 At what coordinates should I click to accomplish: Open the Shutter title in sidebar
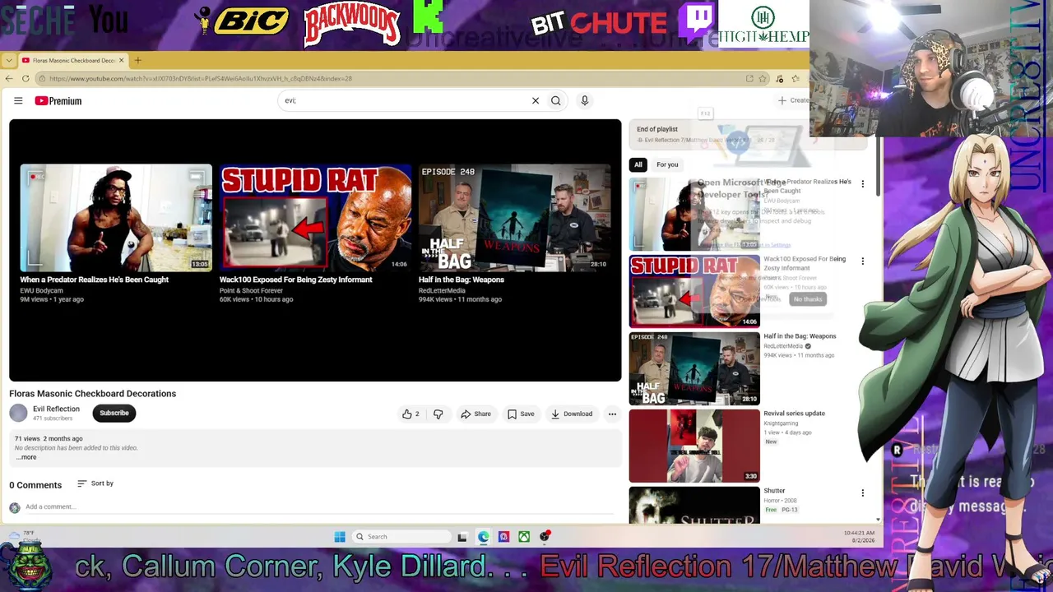774,491
